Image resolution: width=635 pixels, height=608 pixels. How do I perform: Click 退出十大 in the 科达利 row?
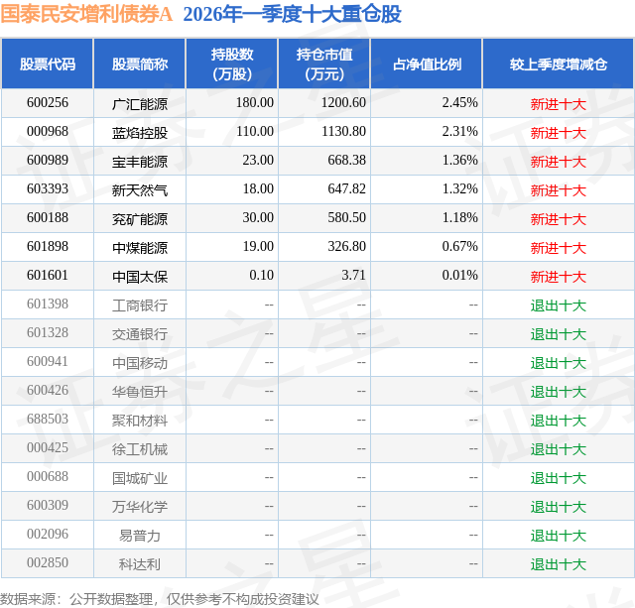click(558, 564)
